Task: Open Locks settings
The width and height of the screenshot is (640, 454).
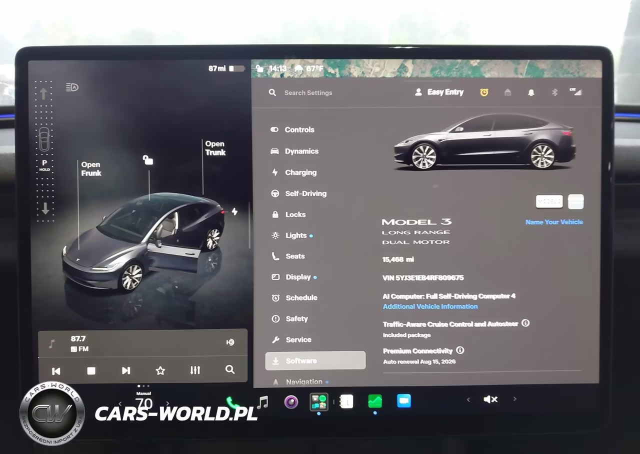Action: tap(288, 214)
